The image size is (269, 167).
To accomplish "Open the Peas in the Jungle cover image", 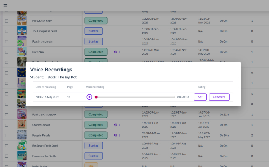I will click(x=22, y=41).
